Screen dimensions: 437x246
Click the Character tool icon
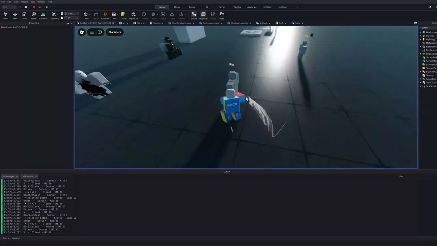coord(105,15)
